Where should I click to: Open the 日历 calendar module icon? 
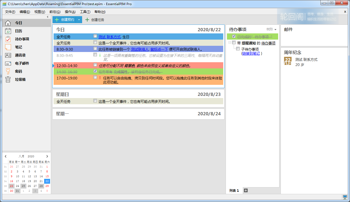tap(8, 31)
